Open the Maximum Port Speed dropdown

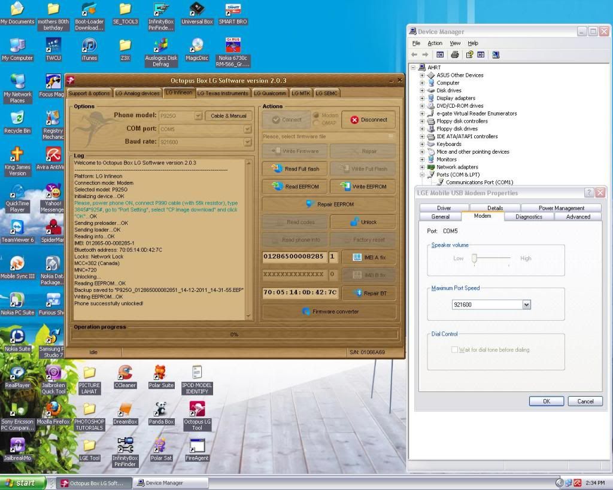click(527, 305)
